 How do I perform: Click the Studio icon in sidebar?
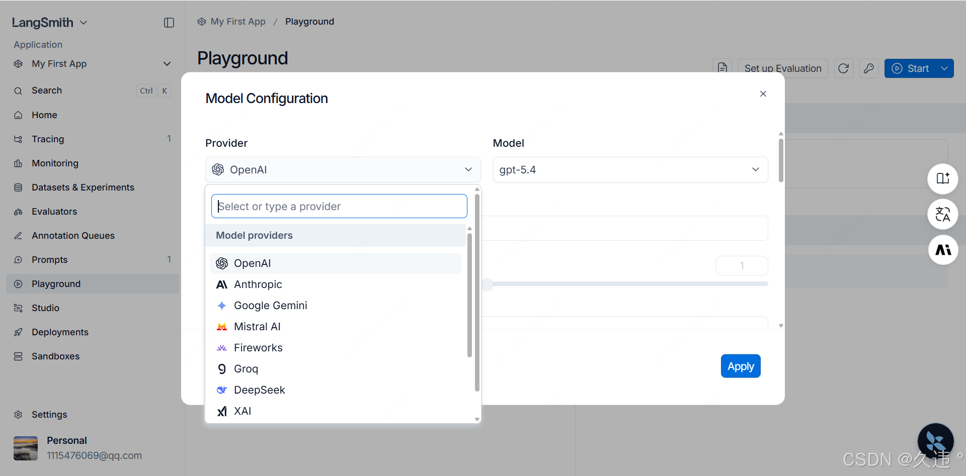pyautogui.click(x=18, y=308)
